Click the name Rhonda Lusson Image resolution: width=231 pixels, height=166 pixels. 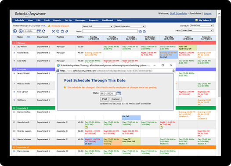(x=24, y=131)
